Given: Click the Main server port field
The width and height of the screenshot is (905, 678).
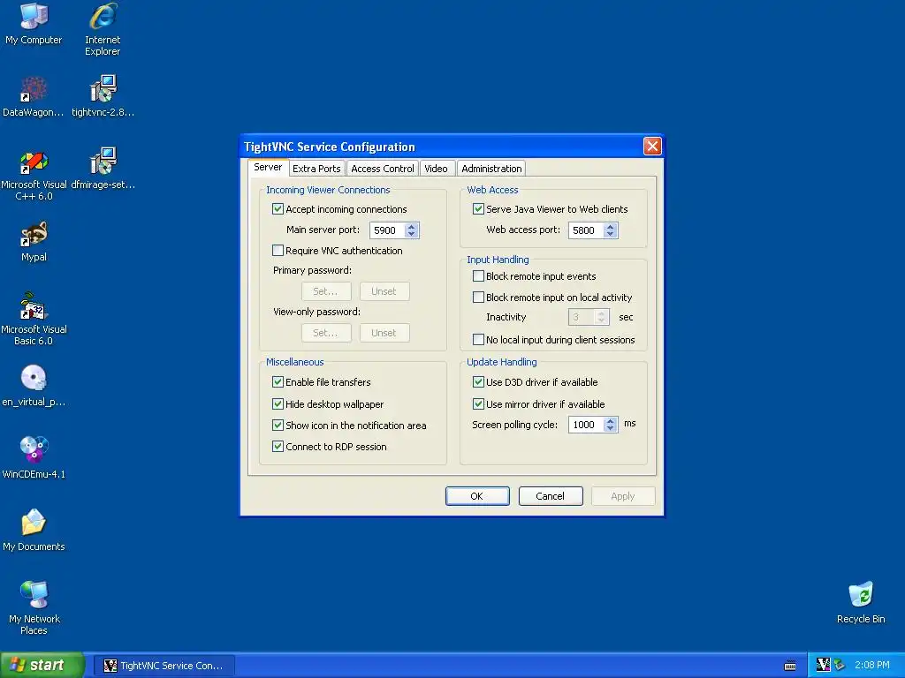Looking at the screenshot, I should click(387, 230).
